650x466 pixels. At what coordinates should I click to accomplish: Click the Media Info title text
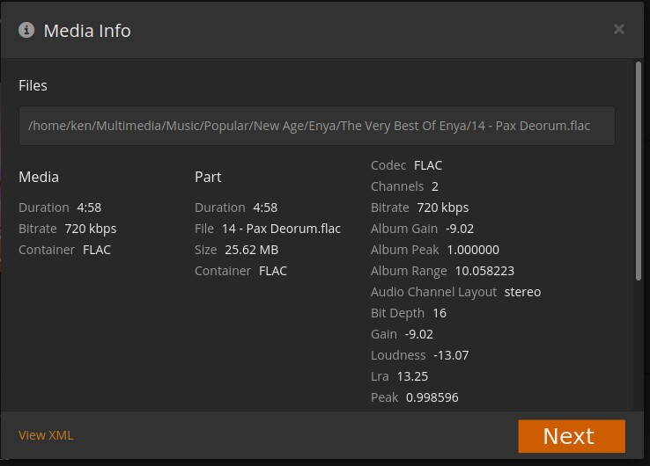coord(87,31)
